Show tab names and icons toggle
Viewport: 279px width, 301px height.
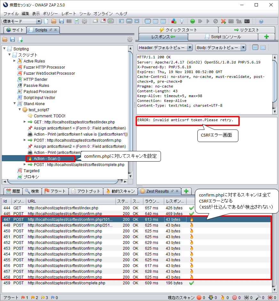111,21
